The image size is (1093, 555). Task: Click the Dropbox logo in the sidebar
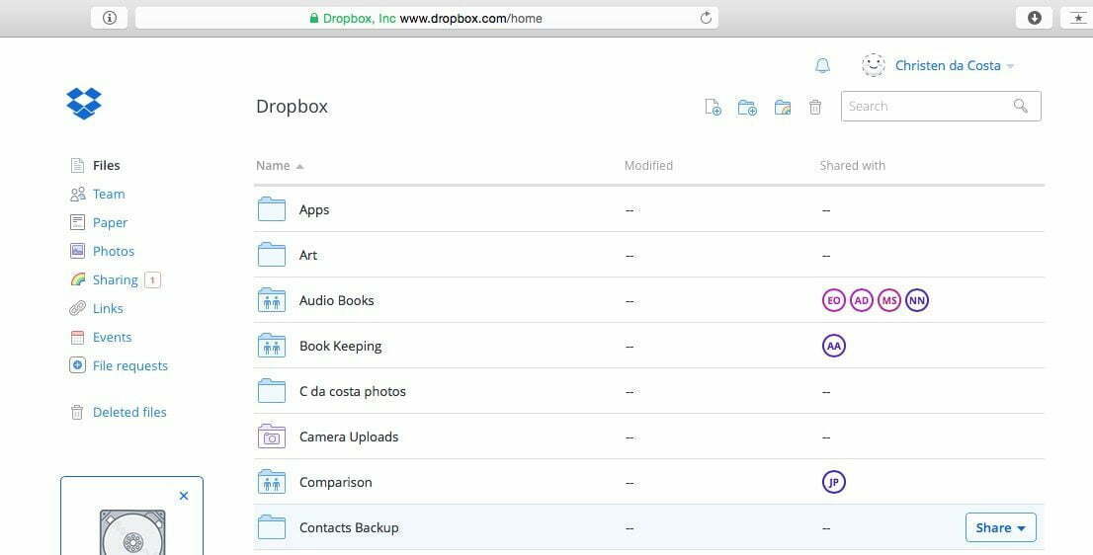[x=84, y=104]
